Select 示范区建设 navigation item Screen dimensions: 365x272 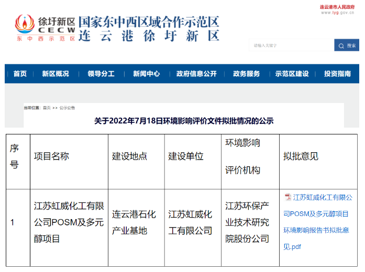pos(292,74)
